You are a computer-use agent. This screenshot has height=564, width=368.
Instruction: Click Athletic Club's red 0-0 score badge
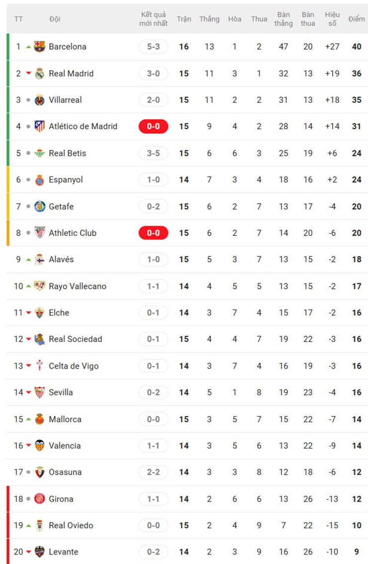click(153, 233)
